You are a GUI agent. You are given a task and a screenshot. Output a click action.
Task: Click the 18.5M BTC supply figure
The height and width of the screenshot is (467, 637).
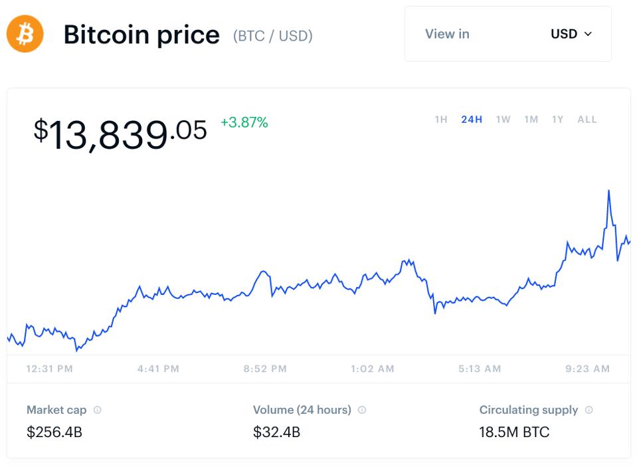pos(514,432)
